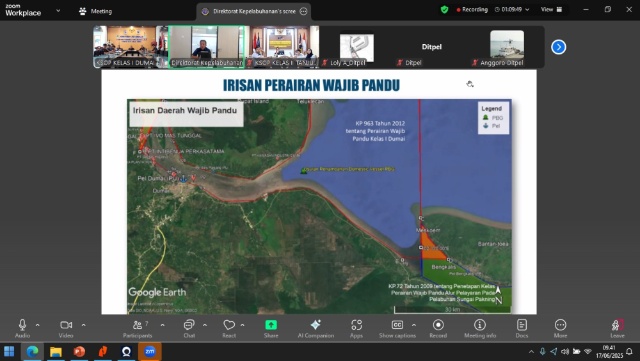Mute or unmute the Audio microphone
Image resolution: width=640 pixels, height=361 pixels.
(22, 328)
